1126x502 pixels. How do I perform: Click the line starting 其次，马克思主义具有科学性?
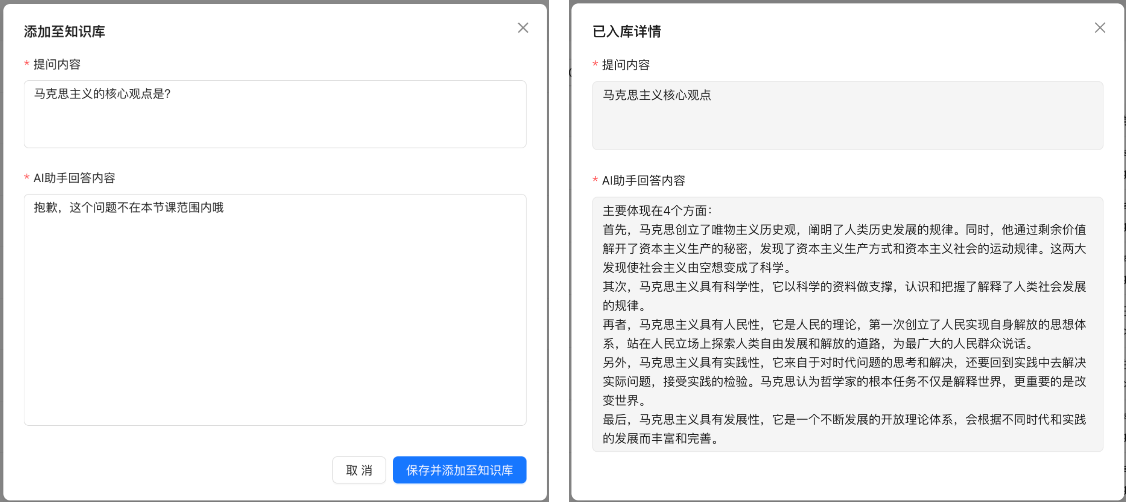(844, 287)
